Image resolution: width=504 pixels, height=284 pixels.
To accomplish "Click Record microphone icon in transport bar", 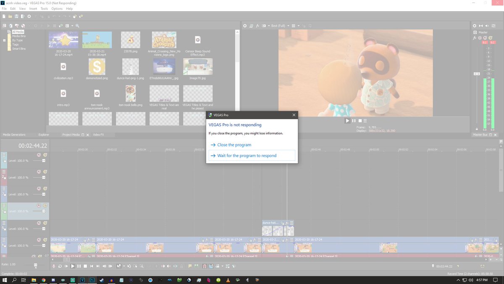I will 54,266.
